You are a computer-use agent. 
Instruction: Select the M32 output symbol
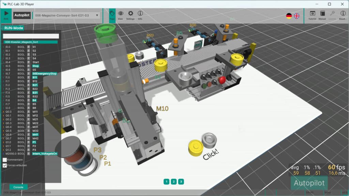coord(35,131)
